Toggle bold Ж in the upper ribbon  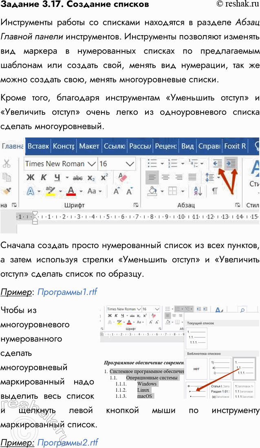[31, 177]
